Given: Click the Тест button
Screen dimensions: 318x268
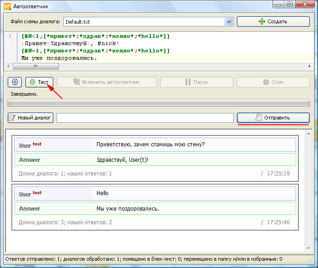Looking at the screenshot, I should (x=39, y=82).
